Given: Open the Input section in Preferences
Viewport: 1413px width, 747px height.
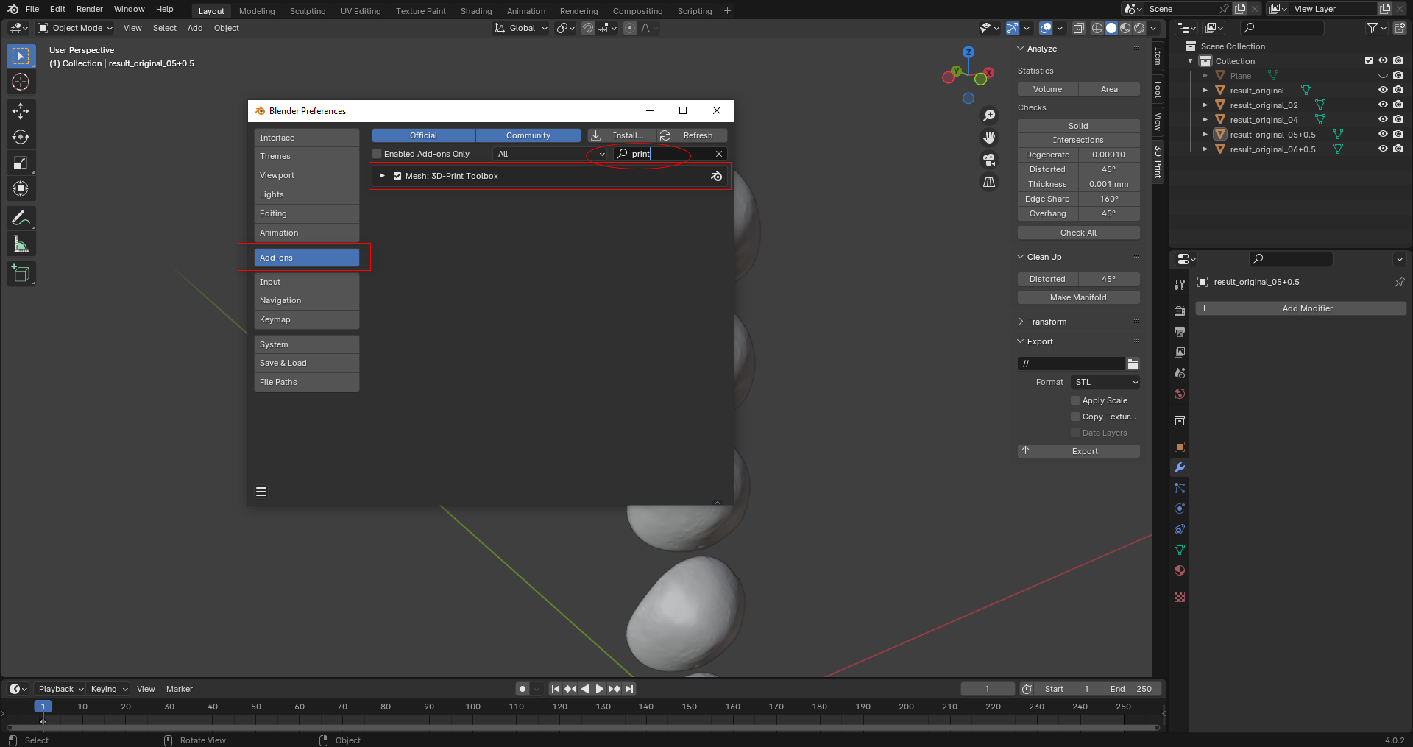Looking at the screenshot, I should (x=307, y=282).
